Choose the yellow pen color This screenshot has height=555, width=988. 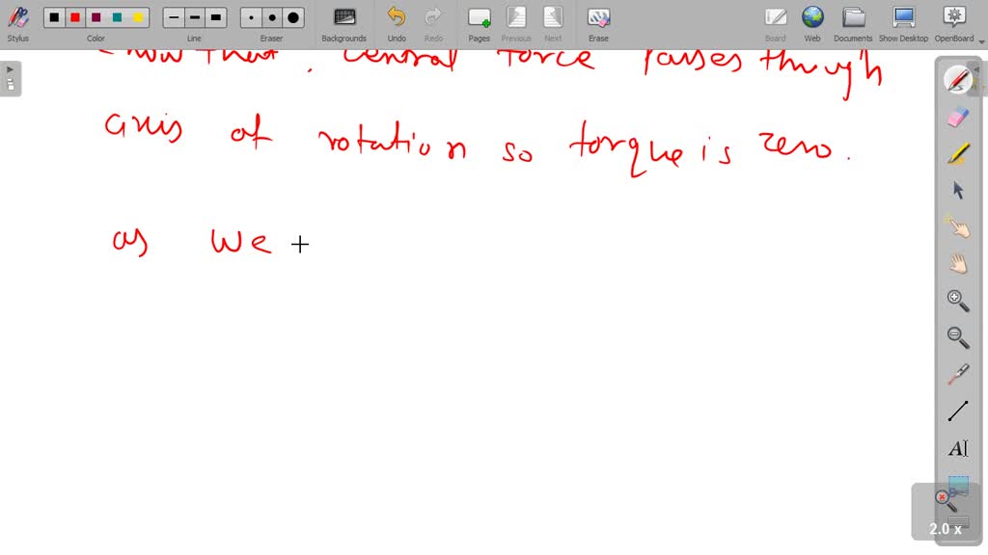click(x=138, y=17)
